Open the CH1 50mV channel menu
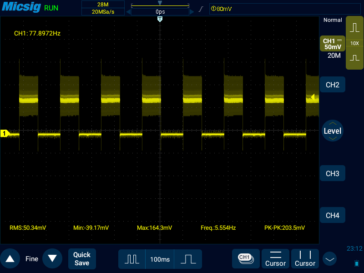The height and width of the screenshot is (273, 364). tap(332, 44)
